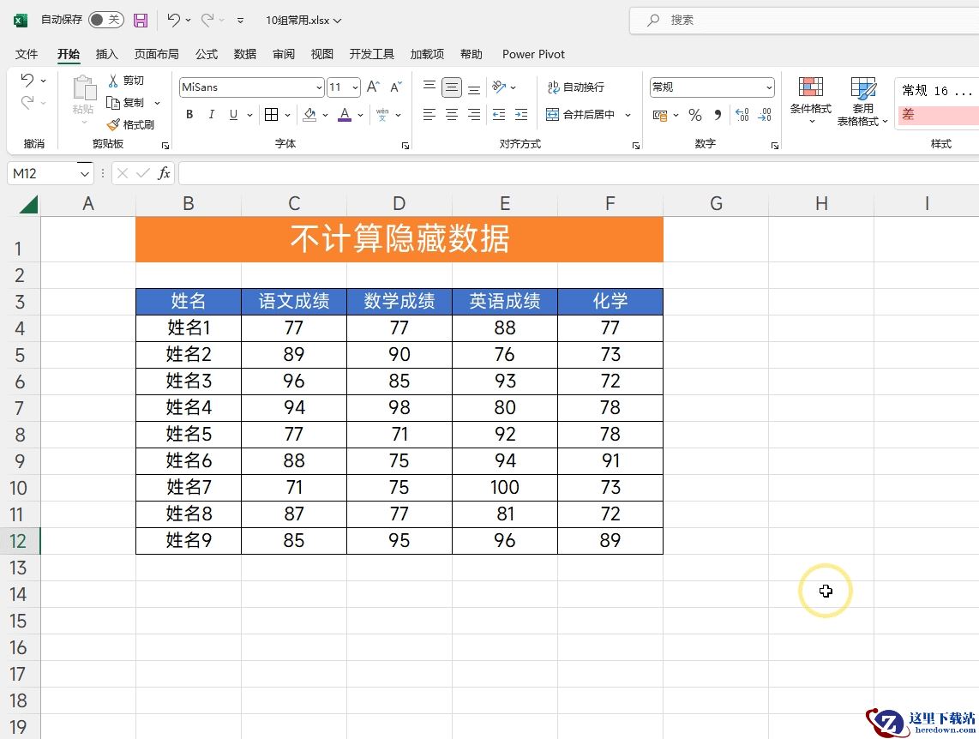Image resolution: width=979 pixels, height=739 pixels.
Task: Increase indent icon
Action: tap(521, 114)
